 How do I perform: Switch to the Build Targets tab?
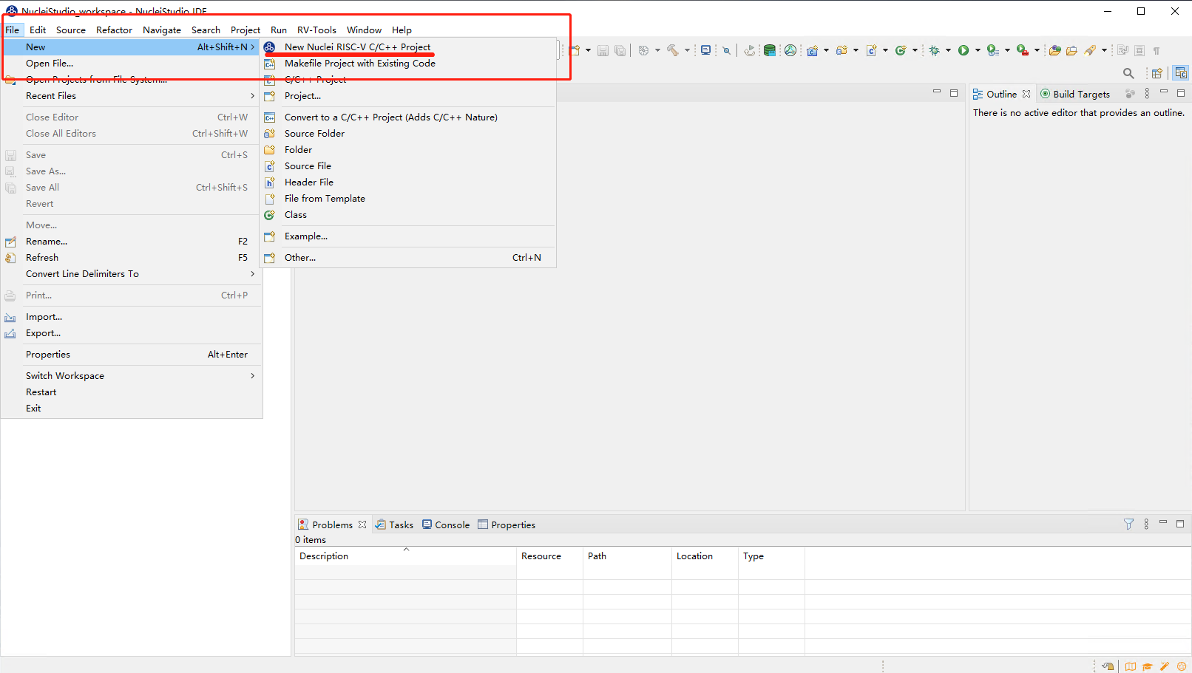1075,94
